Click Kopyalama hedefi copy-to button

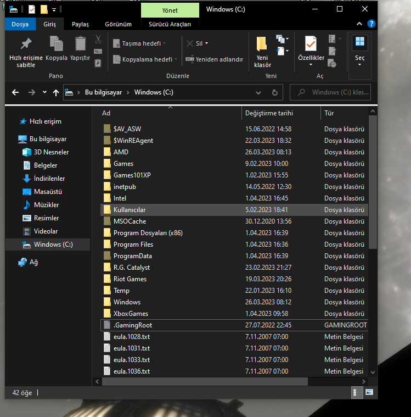pyautogui.click(x=145, y=59)
